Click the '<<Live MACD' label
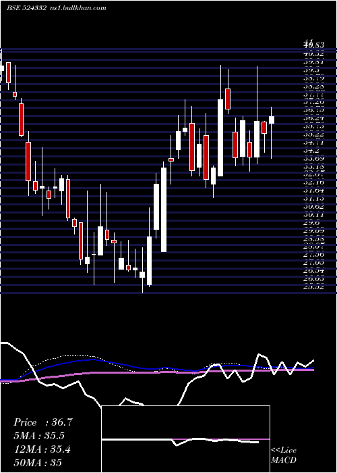This screenshot has height=473, width=337. point(284,455)
